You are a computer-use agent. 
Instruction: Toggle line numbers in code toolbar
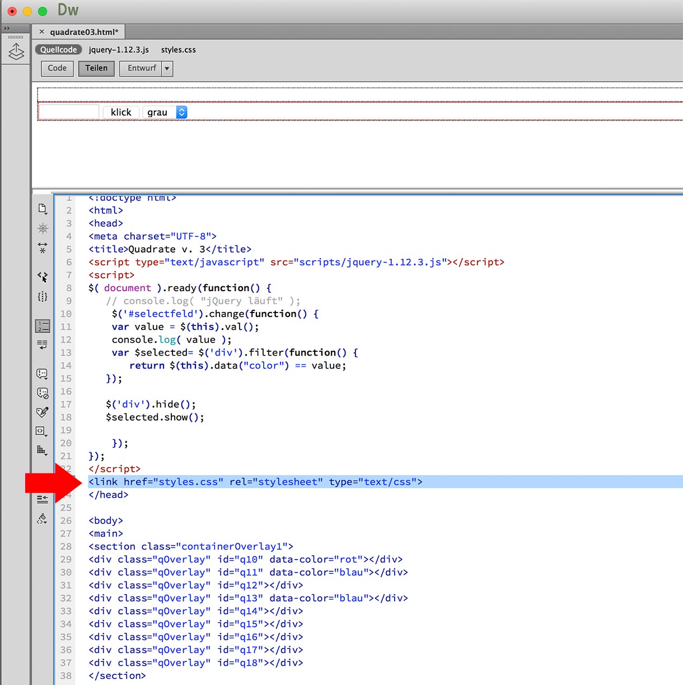(42, 326)
